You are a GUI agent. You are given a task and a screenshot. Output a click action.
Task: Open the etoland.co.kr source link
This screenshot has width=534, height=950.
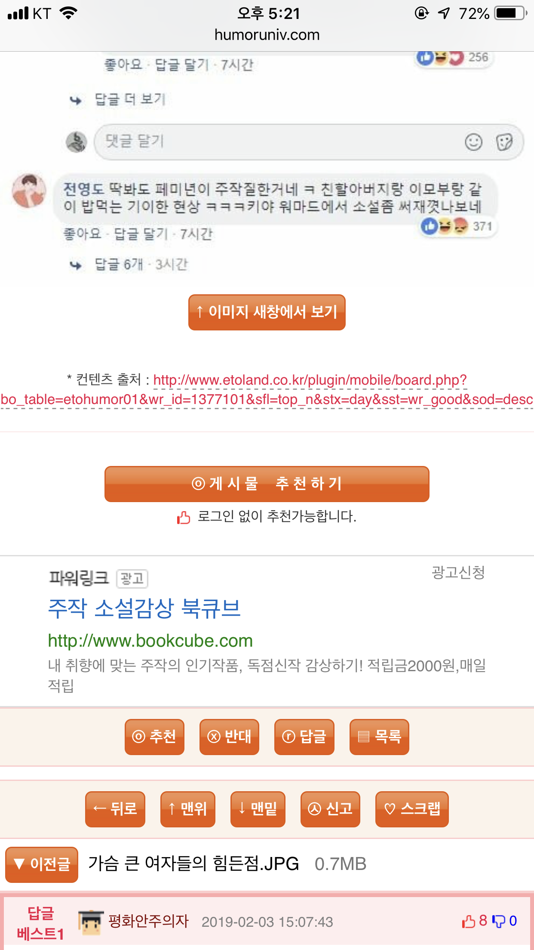coord(267,389)
